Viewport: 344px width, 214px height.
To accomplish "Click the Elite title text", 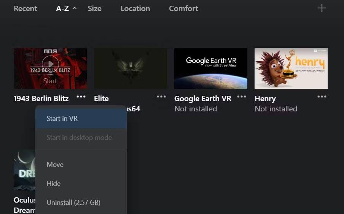I will [x=101, y=98].
